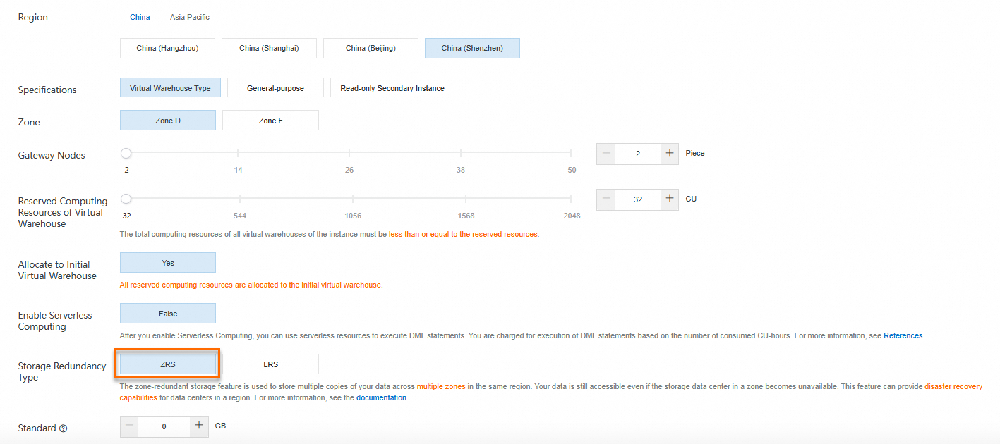This screenshot has height=444, width=1000.
Task: Increase Gateway Nodes with plus icon
Action: pos(670,154)
